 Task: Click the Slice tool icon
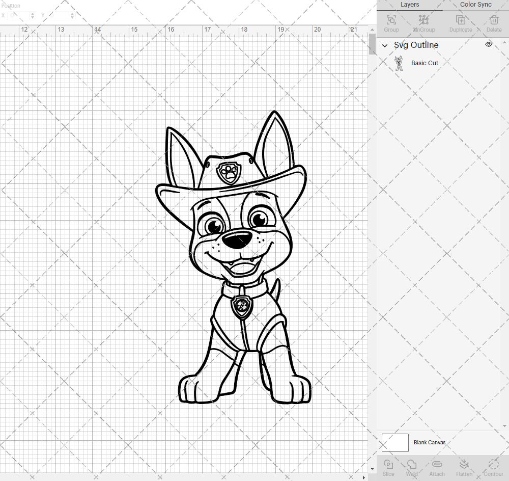[388, 464]
